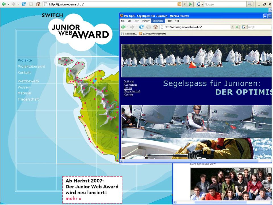Click the juniorwebaward.ch address field
Image resolution: width=273 pixels, height=205 pixels.
point(110,4)
